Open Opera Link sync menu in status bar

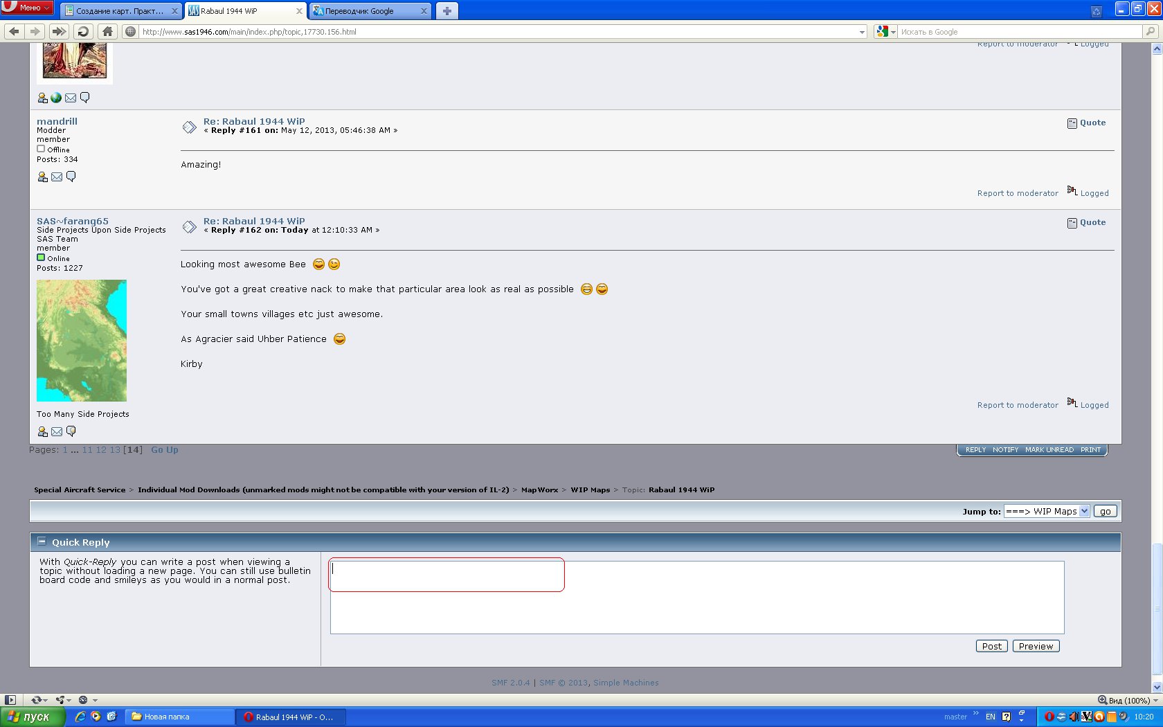pos(39,700)
